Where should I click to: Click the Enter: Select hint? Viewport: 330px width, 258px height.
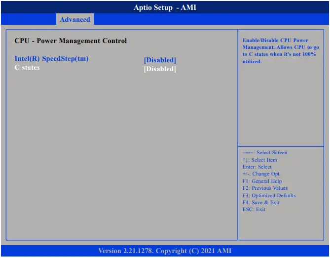tap(257, 167)
